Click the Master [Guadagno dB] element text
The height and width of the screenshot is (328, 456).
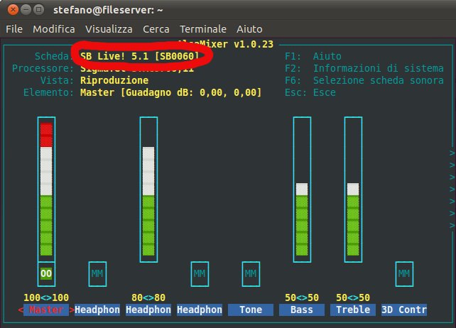click(171, 93)
